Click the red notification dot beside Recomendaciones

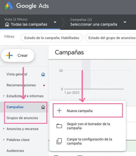(x=44, y=85)
